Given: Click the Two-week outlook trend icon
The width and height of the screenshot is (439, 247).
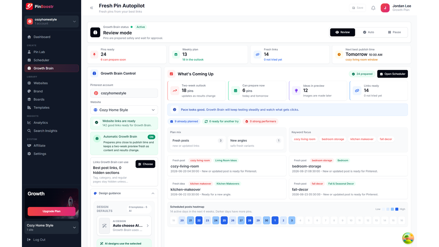Looking at the screenshot, I should [175, 90].
